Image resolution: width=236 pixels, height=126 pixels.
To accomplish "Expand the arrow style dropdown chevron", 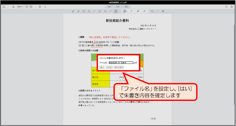I will pos(127,11).
